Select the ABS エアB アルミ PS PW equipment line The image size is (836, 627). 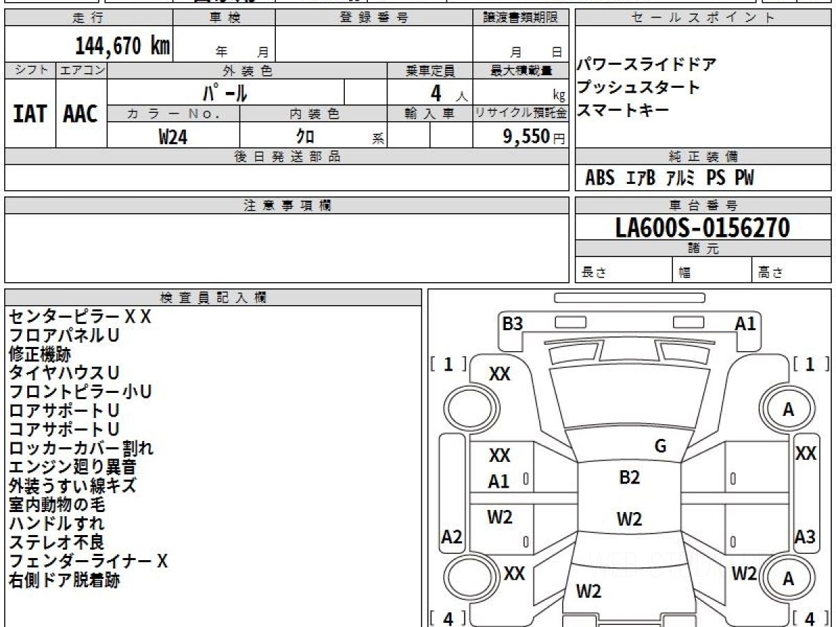pyautogui.click(x=669, y=178)
